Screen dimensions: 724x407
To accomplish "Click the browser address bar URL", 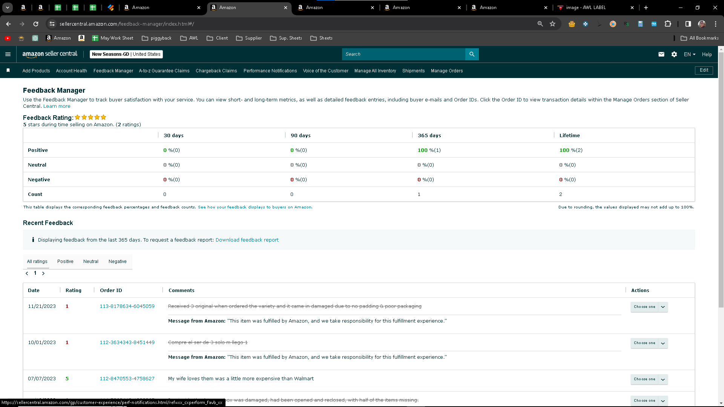I will tap(127, 24).
